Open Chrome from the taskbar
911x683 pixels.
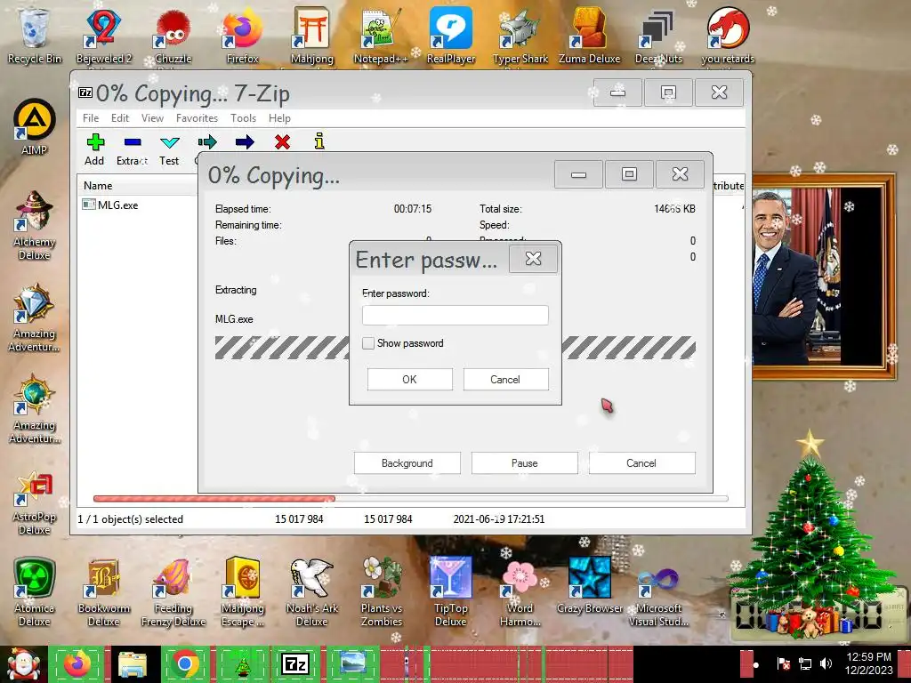[185, 663]
